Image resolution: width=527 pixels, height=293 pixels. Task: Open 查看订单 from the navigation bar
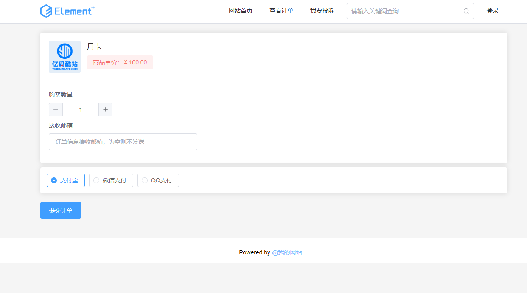281,11
